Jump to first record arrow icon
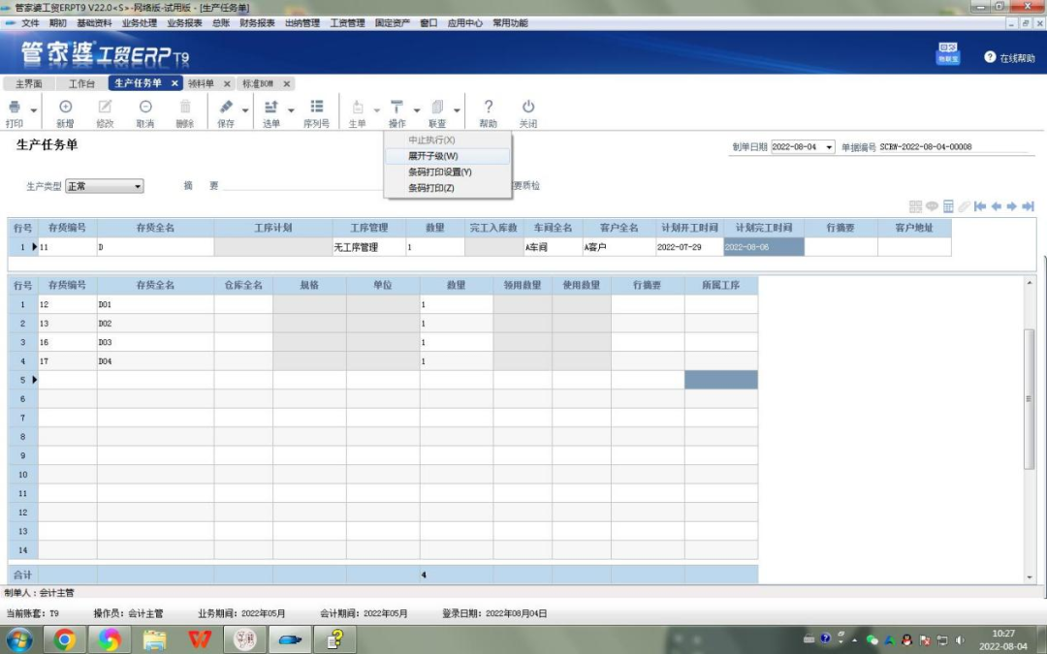The image size is (1047, 654). pyautogui.click(x=980, y=206)
